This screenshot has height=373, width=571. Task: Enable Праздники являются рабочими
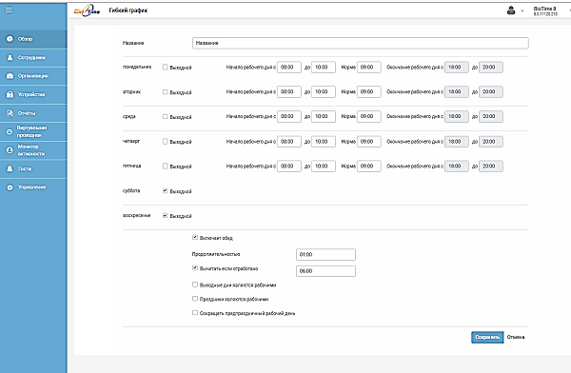(195, 299)
